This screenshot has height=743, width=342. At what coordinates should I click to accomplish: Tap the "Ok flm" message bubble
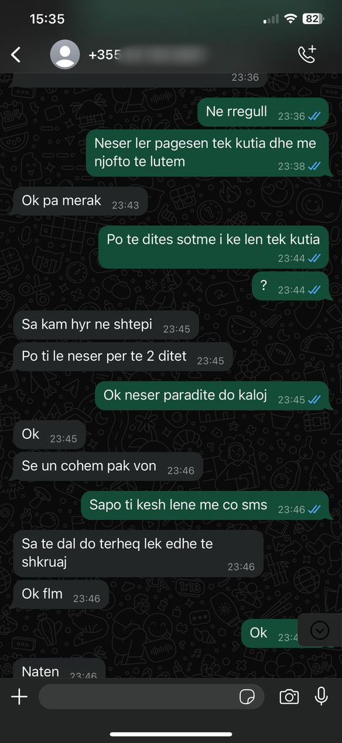(61, 595)
